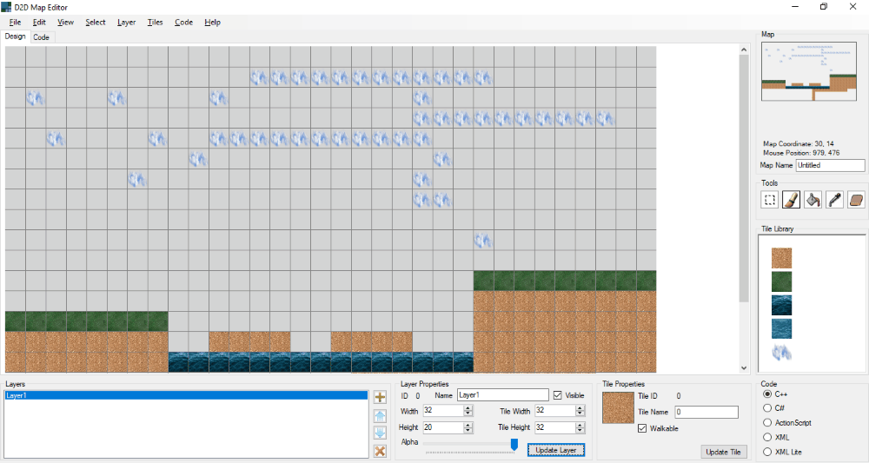This screenshot has width=869, height=463.
Task: Decrease the layer Height value
Action: 468,430
